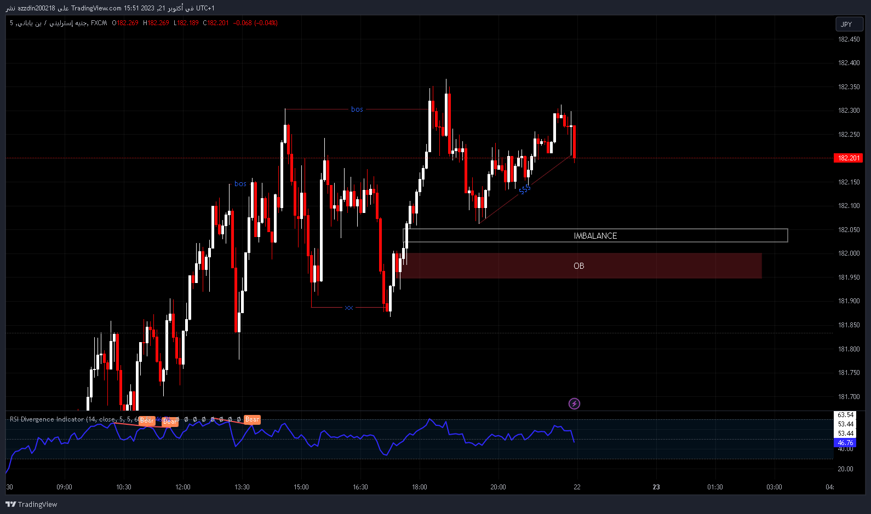Click the open value O182.269

(125, 23)
